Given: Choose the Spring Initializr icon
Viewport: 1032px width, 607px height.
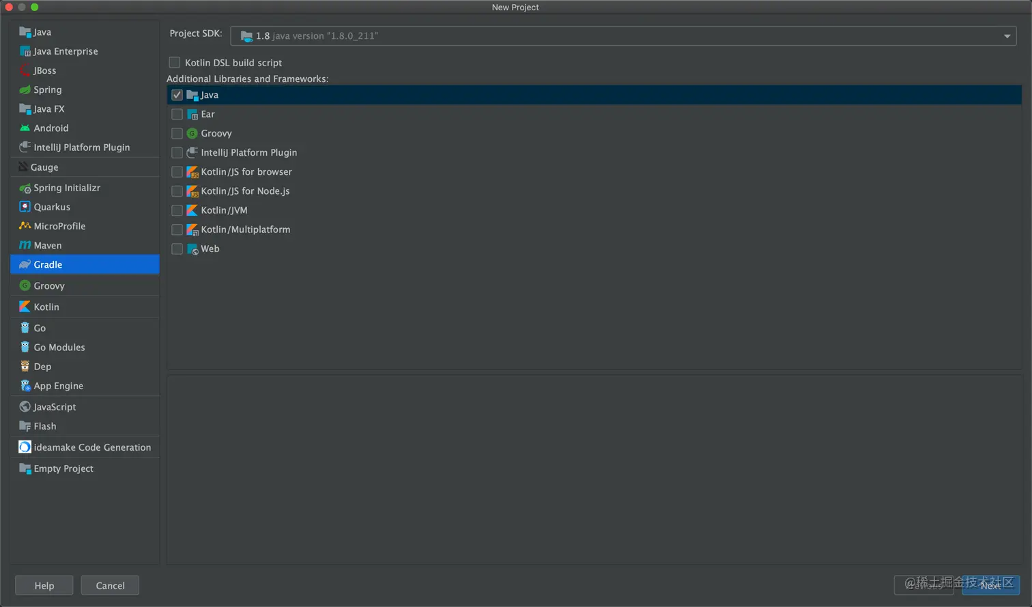Looking at the screenshot, I should [x=25, y=188].
